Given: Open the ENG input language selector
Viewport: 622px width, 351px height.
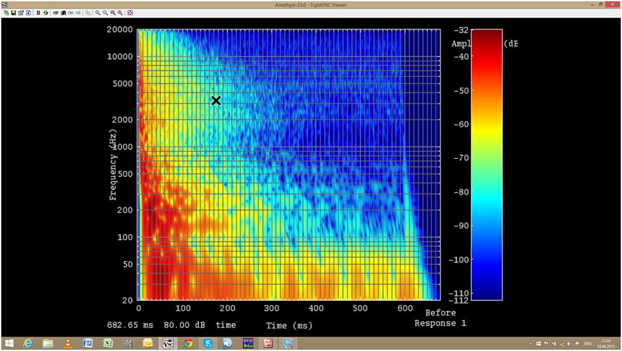Looking at the screenshot, I should (x=587, y=343).
